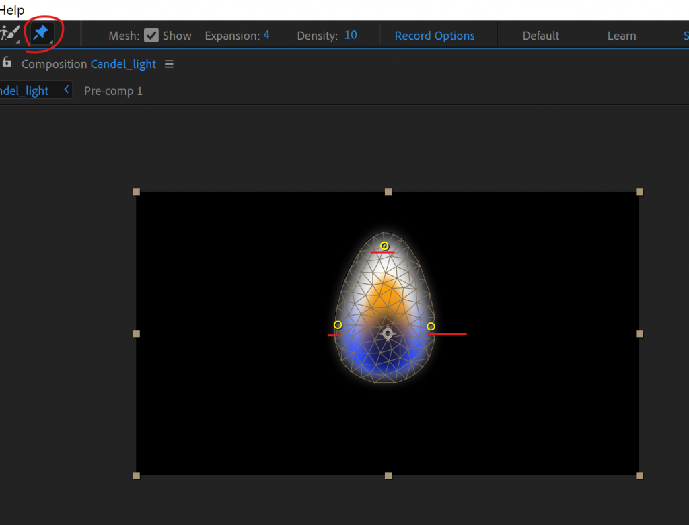Switch to the Default workspace
689x525 pixels.
tap(540, 36)
